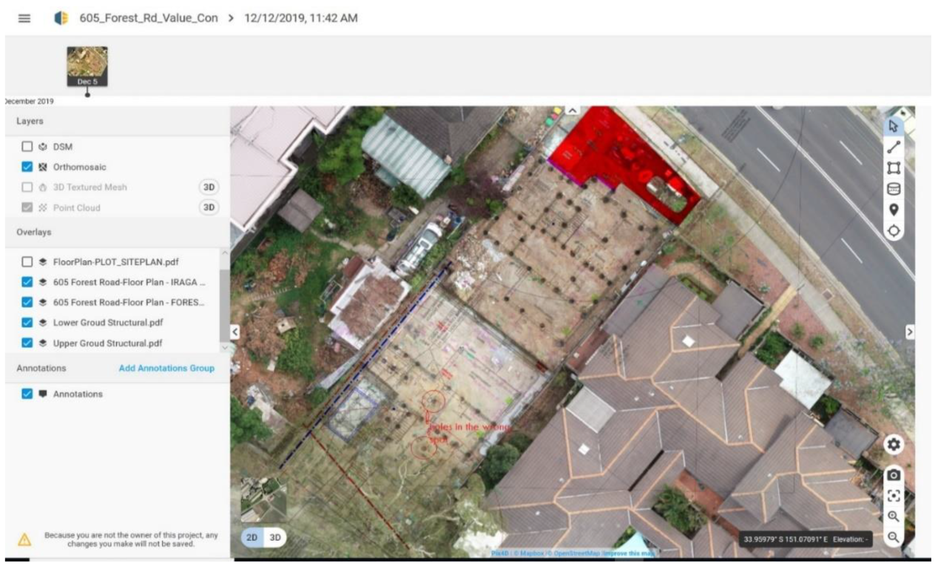This screenshot has height=568, width=938.
Task: Open map settings gear icon
Action: (x=894, y=444)
